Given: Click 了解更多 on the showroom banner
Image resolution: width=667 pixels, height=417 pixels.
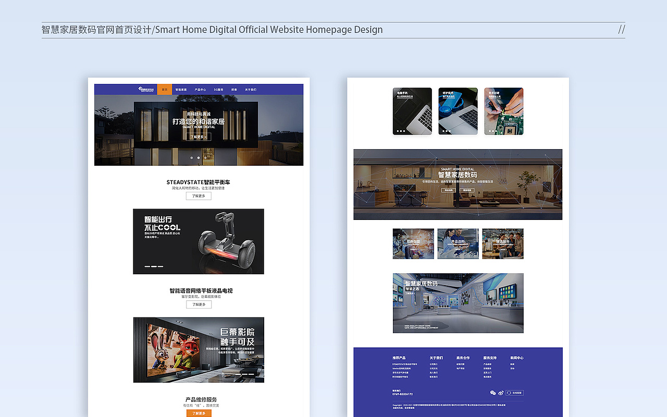Looking at the screenshot, I should click(x=410, y=293).
